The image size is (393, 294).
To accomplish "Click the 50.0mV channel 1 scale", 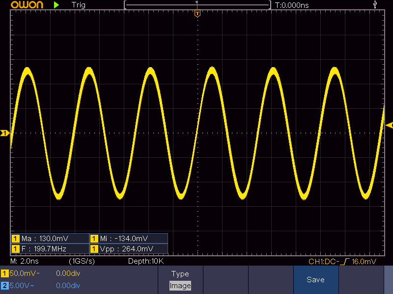I will (24, 273).
